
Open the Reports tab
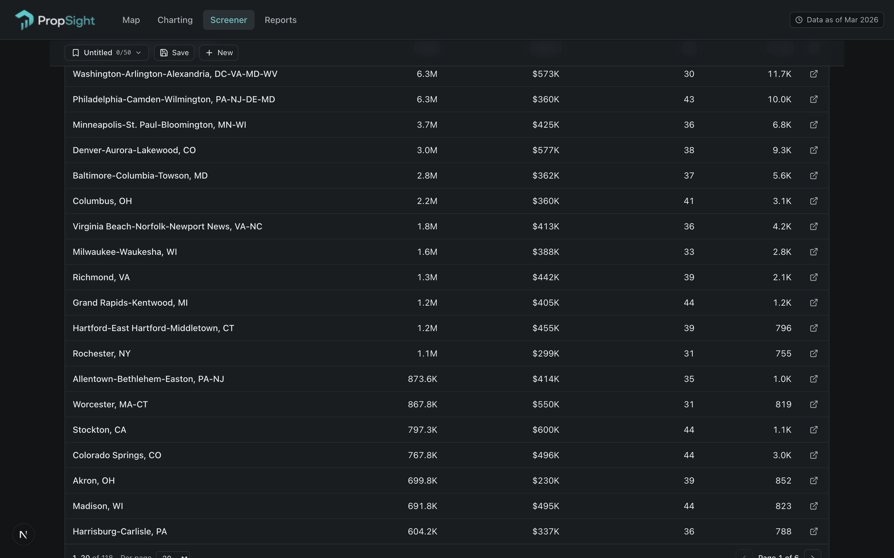pos(280,20)
